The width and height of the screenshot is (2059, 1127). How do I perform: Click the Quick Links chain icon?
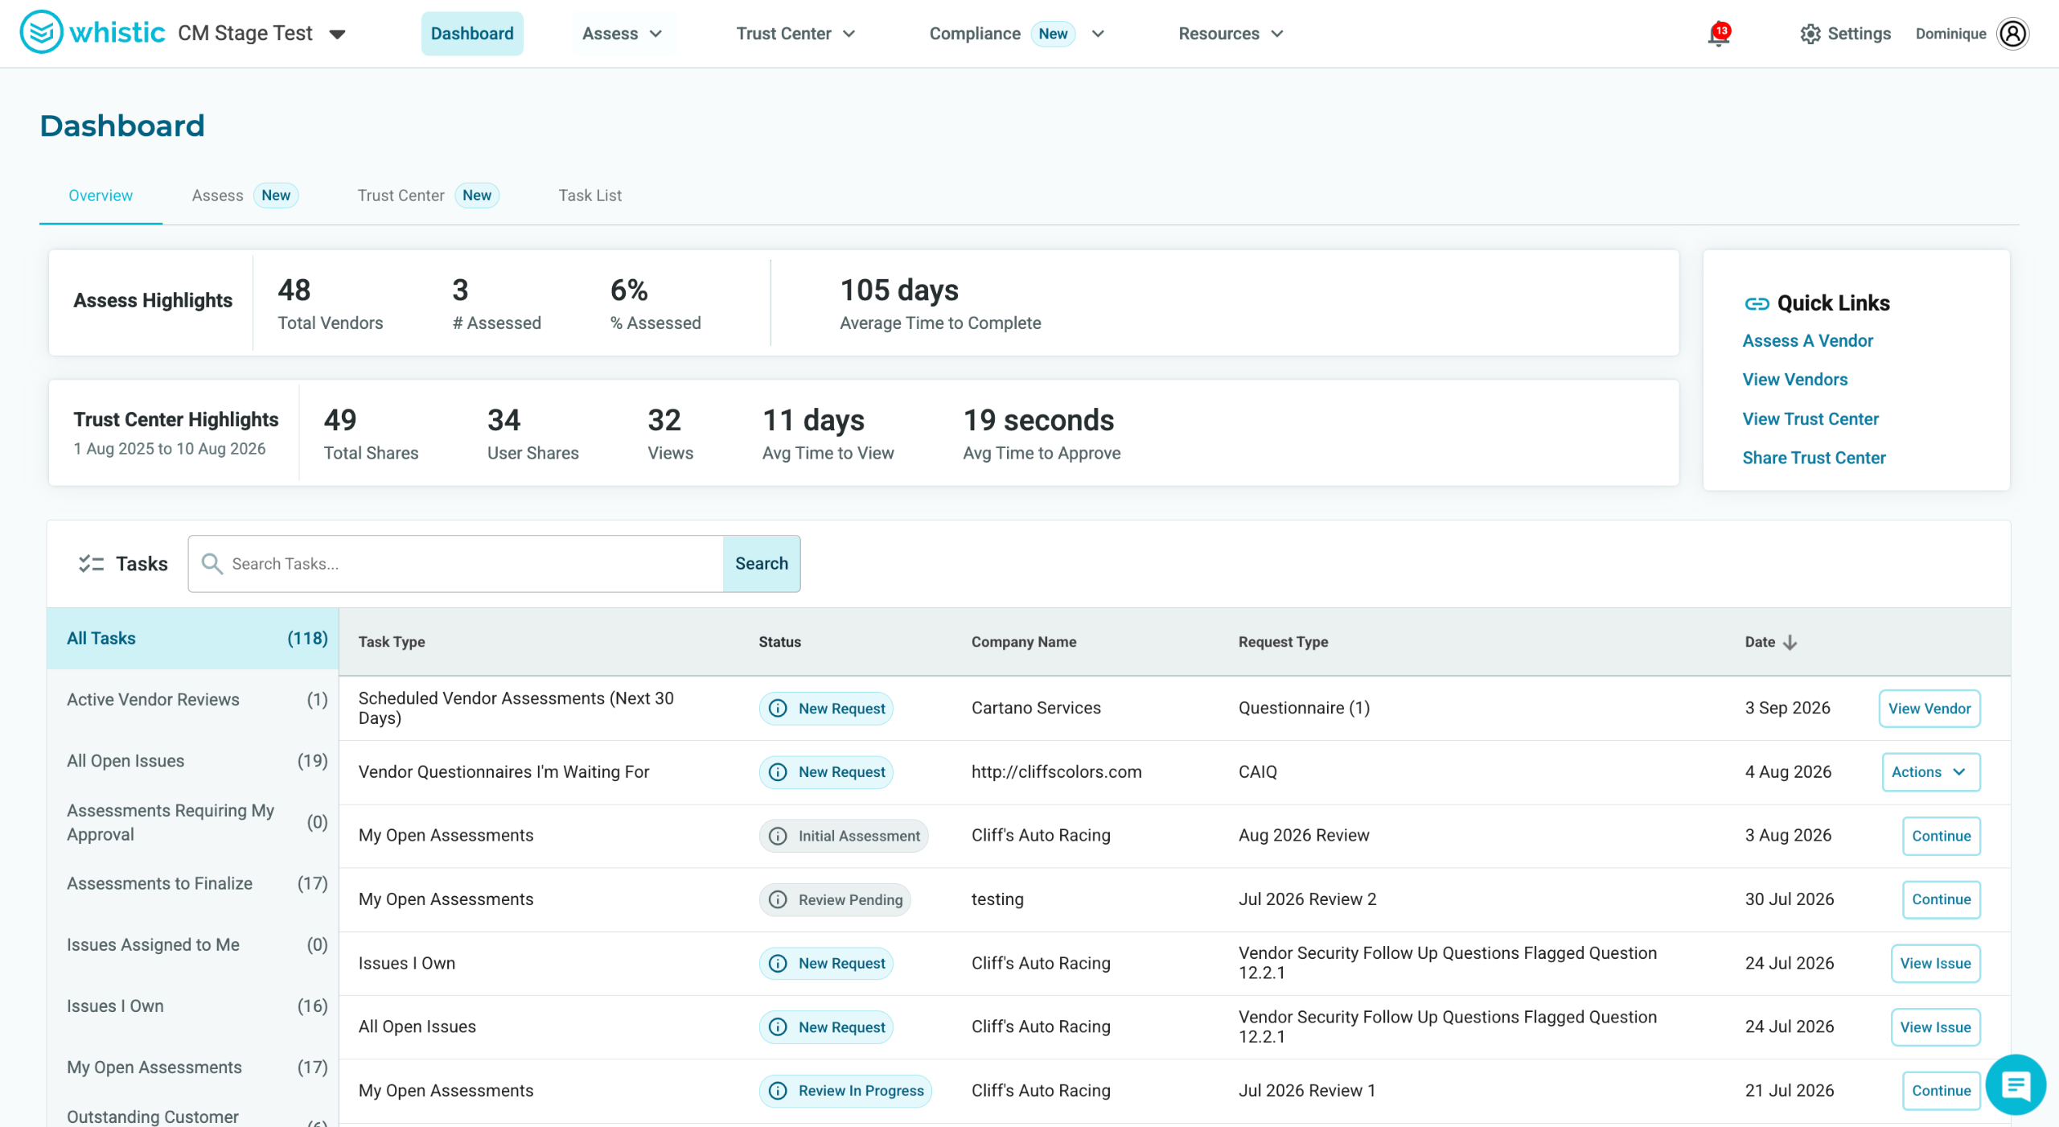[1757, 303]
